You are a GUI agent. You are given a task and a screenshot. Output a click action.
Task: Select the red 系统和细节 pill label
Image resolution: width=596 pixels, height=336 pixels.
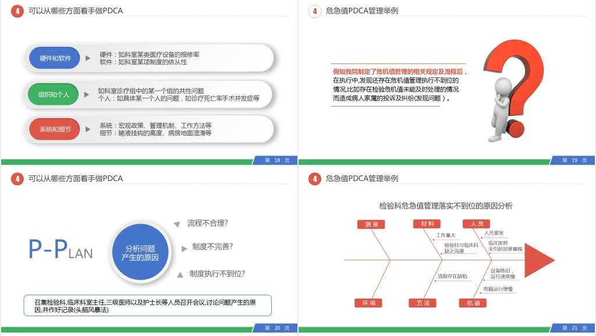[55, 129]
